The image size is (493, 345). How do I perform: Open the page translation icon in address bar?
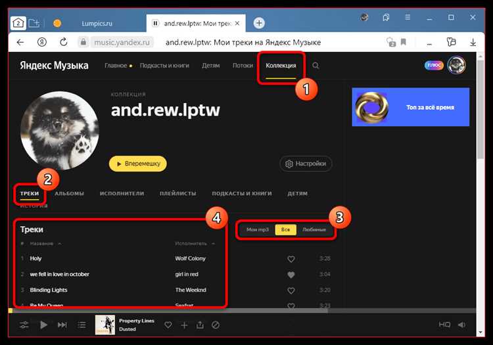tap(391, 42)
